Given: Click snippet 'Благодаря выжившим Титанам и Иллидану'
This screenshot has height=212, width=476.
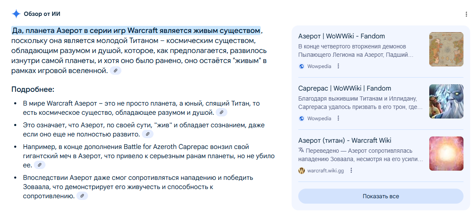Looking at the screenshot, I should pyautogui.click(x=357, y=99).
